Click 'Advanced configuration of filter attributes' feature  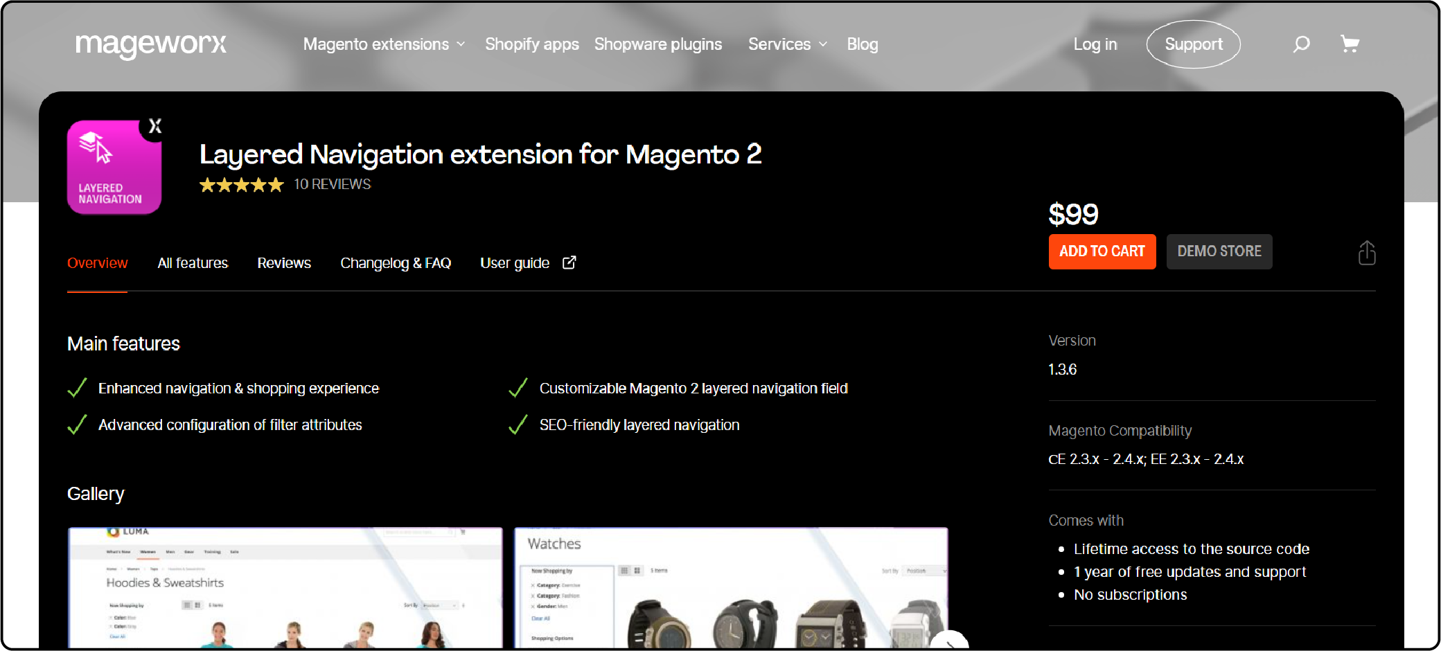(x=230, y=425)
